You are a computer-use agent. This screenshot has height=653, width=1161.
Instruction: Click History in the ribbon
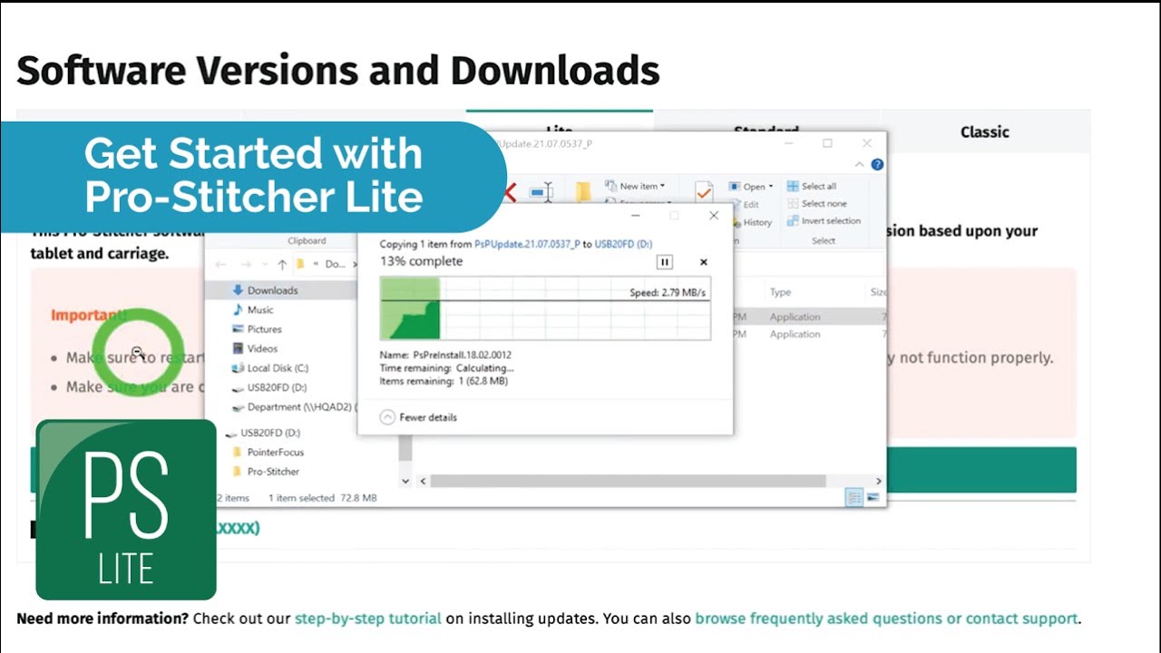(751, 222)
